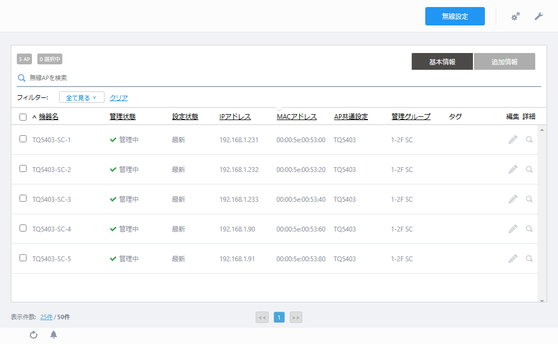
Task: Edit TQ5403-SC-4 with pencil icon
Action: 513,229
